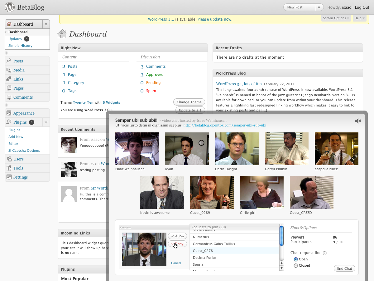Click the Plugins plug icon in sidebar
Viewport: 374px width, 281px height.
tap(9, 122)
